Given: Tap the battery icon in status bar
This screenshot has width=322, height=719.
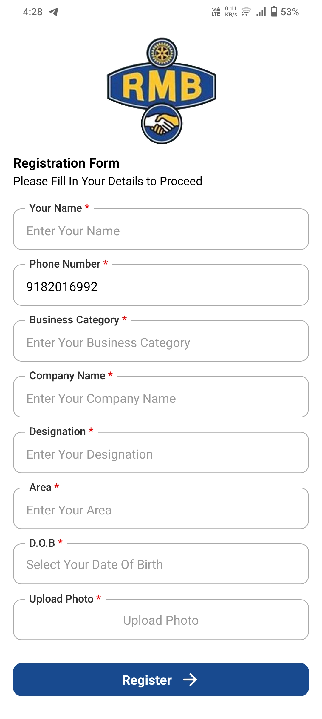Looking at the screenshot, I should pos(274,12).
